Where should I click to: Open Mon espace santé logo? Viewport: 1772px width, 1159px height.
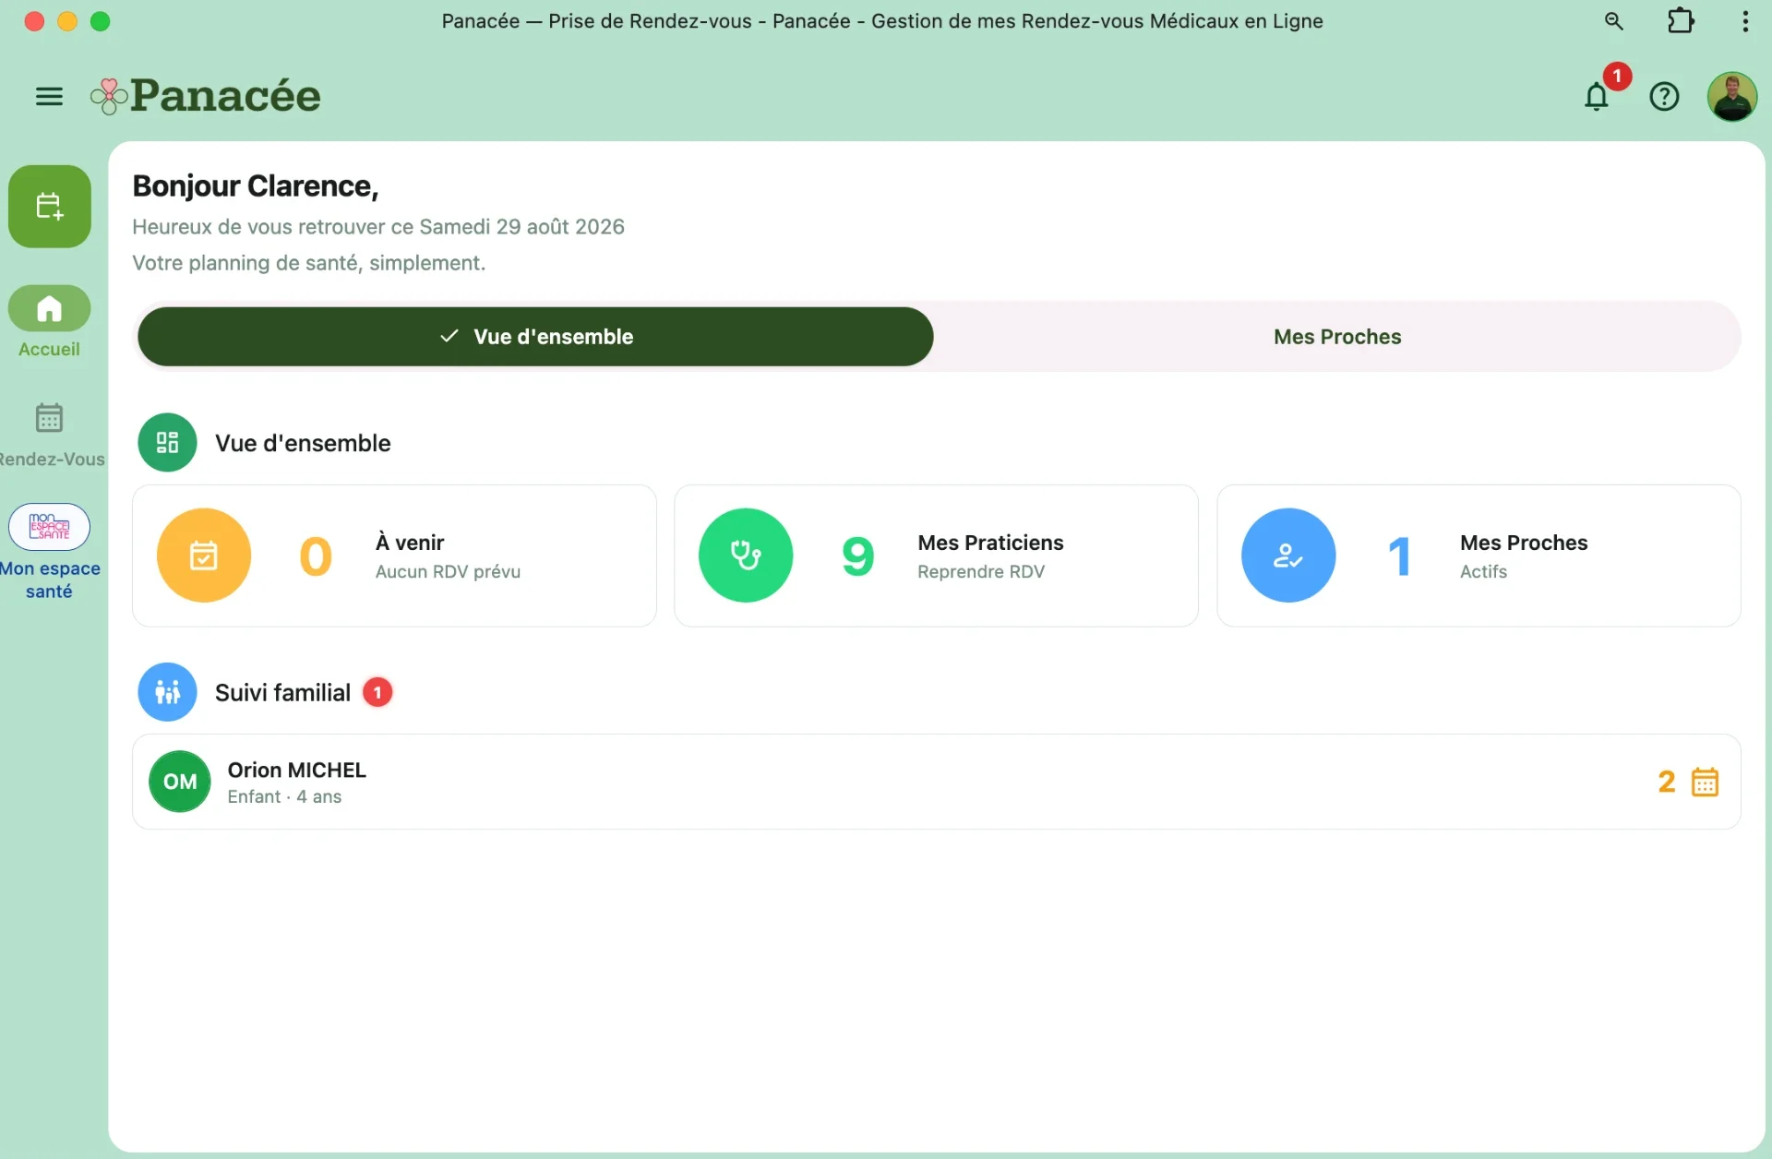tap(50, 527)
